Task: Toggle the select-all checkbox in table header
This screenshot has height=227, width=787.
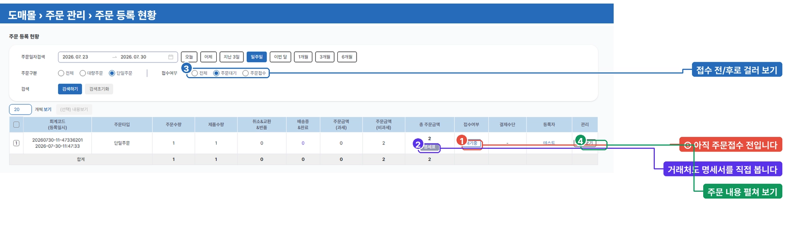Action: click(x=16, y=125)
